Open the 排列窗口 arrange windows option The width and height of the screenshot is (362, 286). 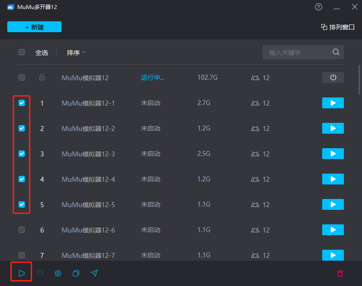pos(338,27)
